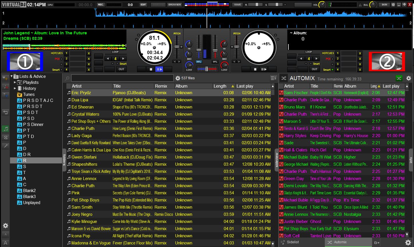Image resolution: width=414 pixels, height=247 pixels.
Task: Open the folders side handle
Action: click(x=64, y=160)
